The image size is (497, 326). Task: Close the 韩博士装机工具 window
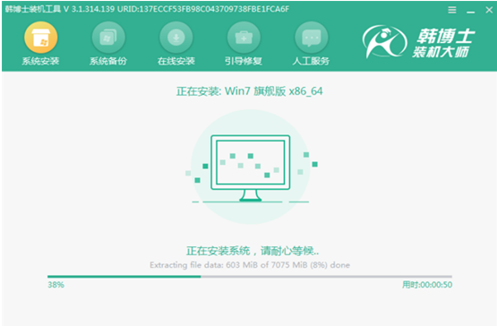pyautogui.click(x=489, y=10)
